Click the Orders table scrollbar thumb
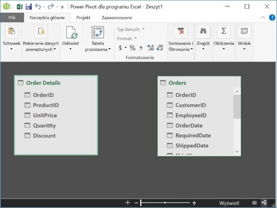 [237, 106]
